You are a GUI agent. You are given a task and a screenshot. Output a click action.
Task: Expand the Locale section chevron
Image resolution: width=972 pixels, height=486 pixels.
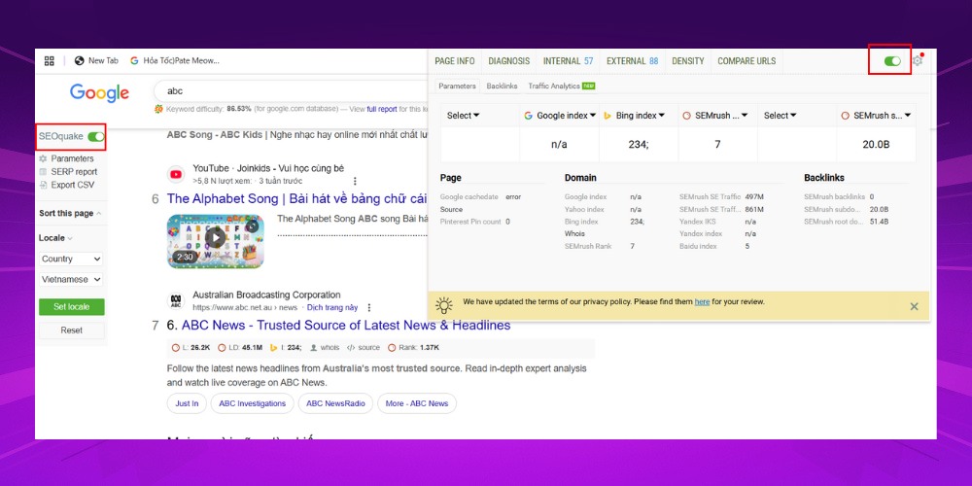click(70, 238)
